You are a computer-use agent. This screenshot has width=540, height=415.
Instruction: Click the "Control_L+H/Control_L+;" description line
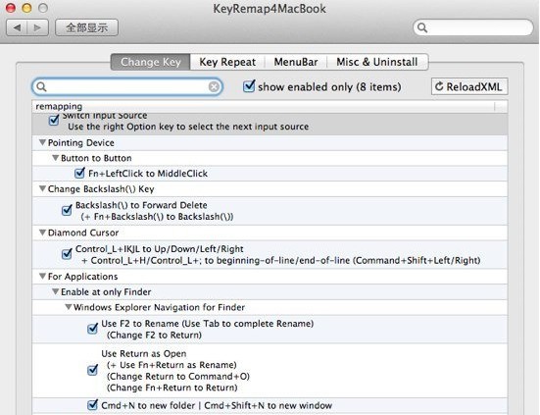pyautogui.click(x=281, y=260)
